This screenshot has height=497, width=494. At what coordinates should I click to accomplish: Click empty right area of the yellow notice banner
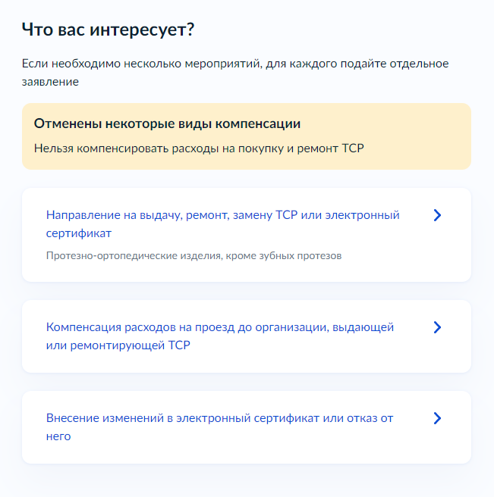click(419, 136)
